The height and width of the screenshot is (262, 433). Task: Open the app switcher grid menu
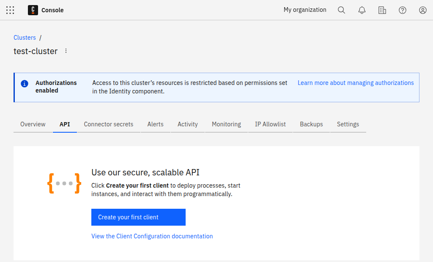pos(10,10)
